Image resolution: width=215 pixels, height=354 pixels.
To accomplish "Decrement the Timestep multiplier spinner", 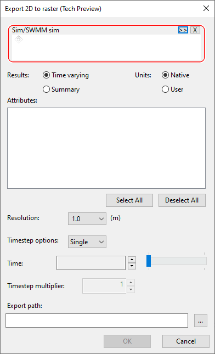I will [x=131, y=289].
